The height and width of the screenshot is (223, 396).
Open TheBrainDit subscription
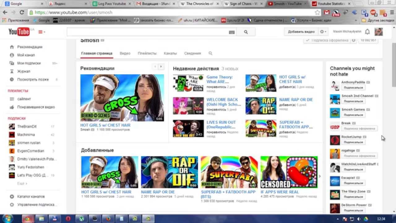[x=27, y=126]
